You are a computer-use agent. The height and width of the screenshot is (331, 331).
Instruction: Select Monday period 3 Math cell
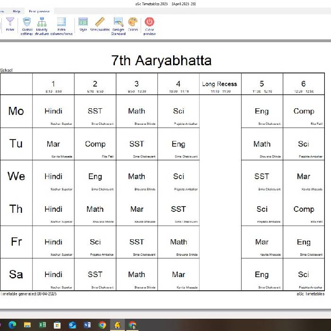pos(137,111)
